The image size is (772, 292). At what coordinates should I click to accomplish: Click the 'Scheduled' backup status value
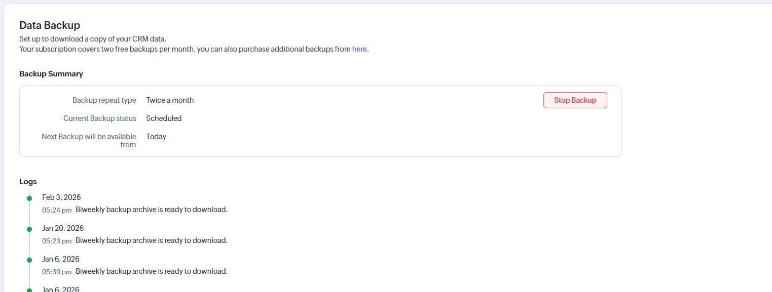(x=164, y=118)
